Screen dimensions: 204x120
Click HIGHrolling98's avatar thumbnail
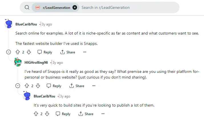[18, 62]
